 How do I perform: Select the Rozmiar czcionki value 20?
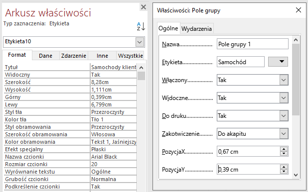click(113, 164)
